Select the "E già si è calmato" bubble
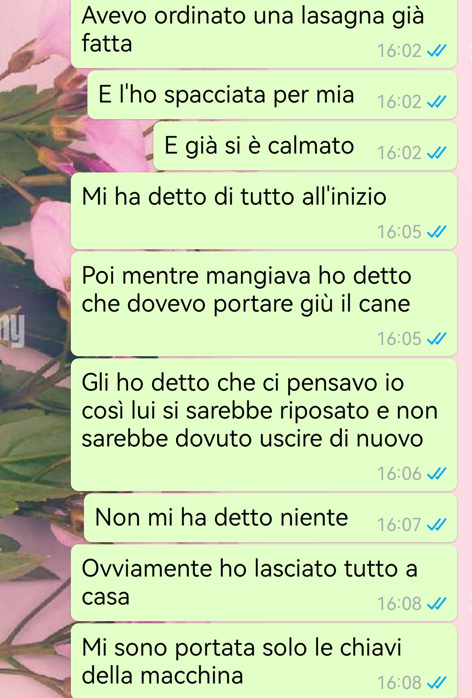Screen dimensions: 472x698 coord(305,146)
